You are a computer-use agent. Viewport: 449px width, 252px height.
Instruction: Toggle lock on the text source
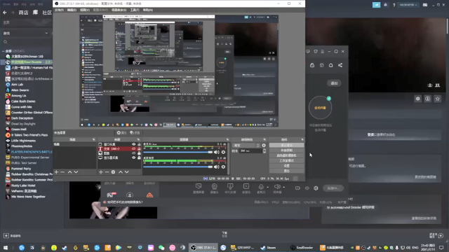click(x=139, y=149)
